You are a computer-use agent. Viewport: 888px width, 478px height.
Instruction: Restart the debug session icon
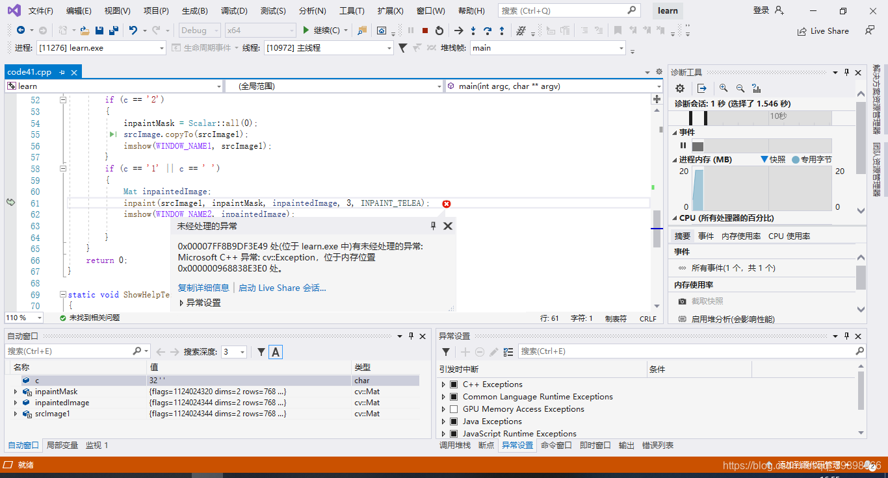tap(439, 30)
